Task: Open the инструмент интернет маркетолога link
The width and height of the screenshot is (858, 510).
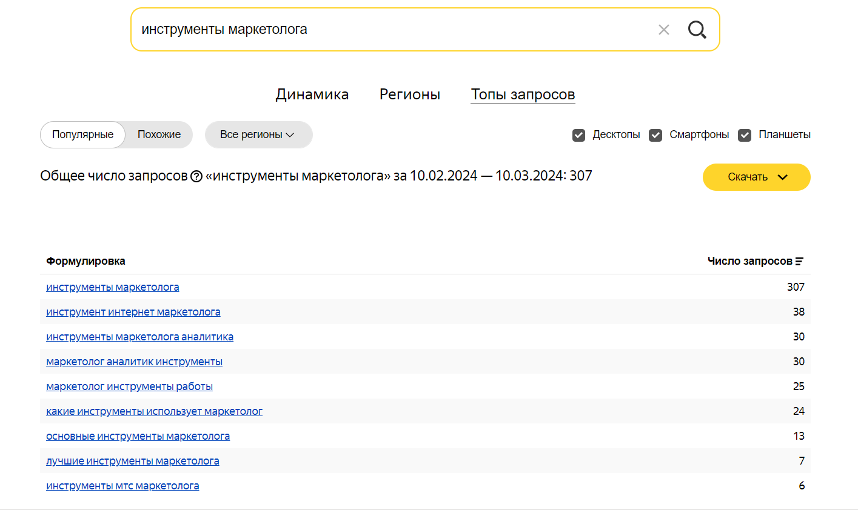Action: 133,312
